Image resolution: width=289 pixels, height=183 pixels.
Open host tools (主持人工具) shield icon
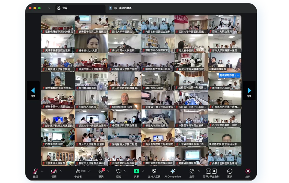(x=154, y=171)
